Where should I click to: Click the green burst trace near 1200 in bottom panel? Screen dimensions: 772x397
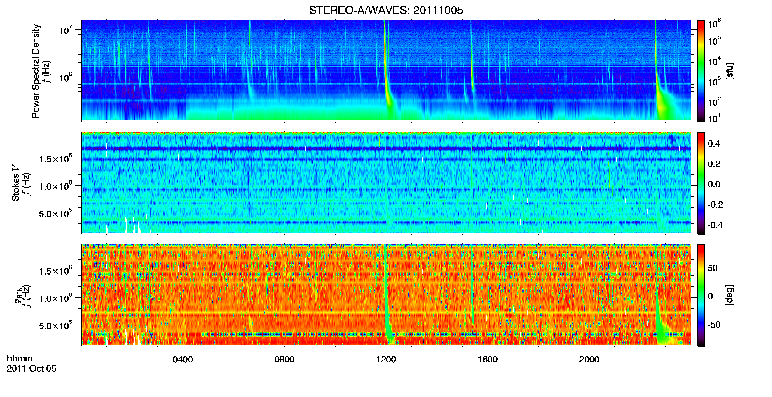coord(387,294)
